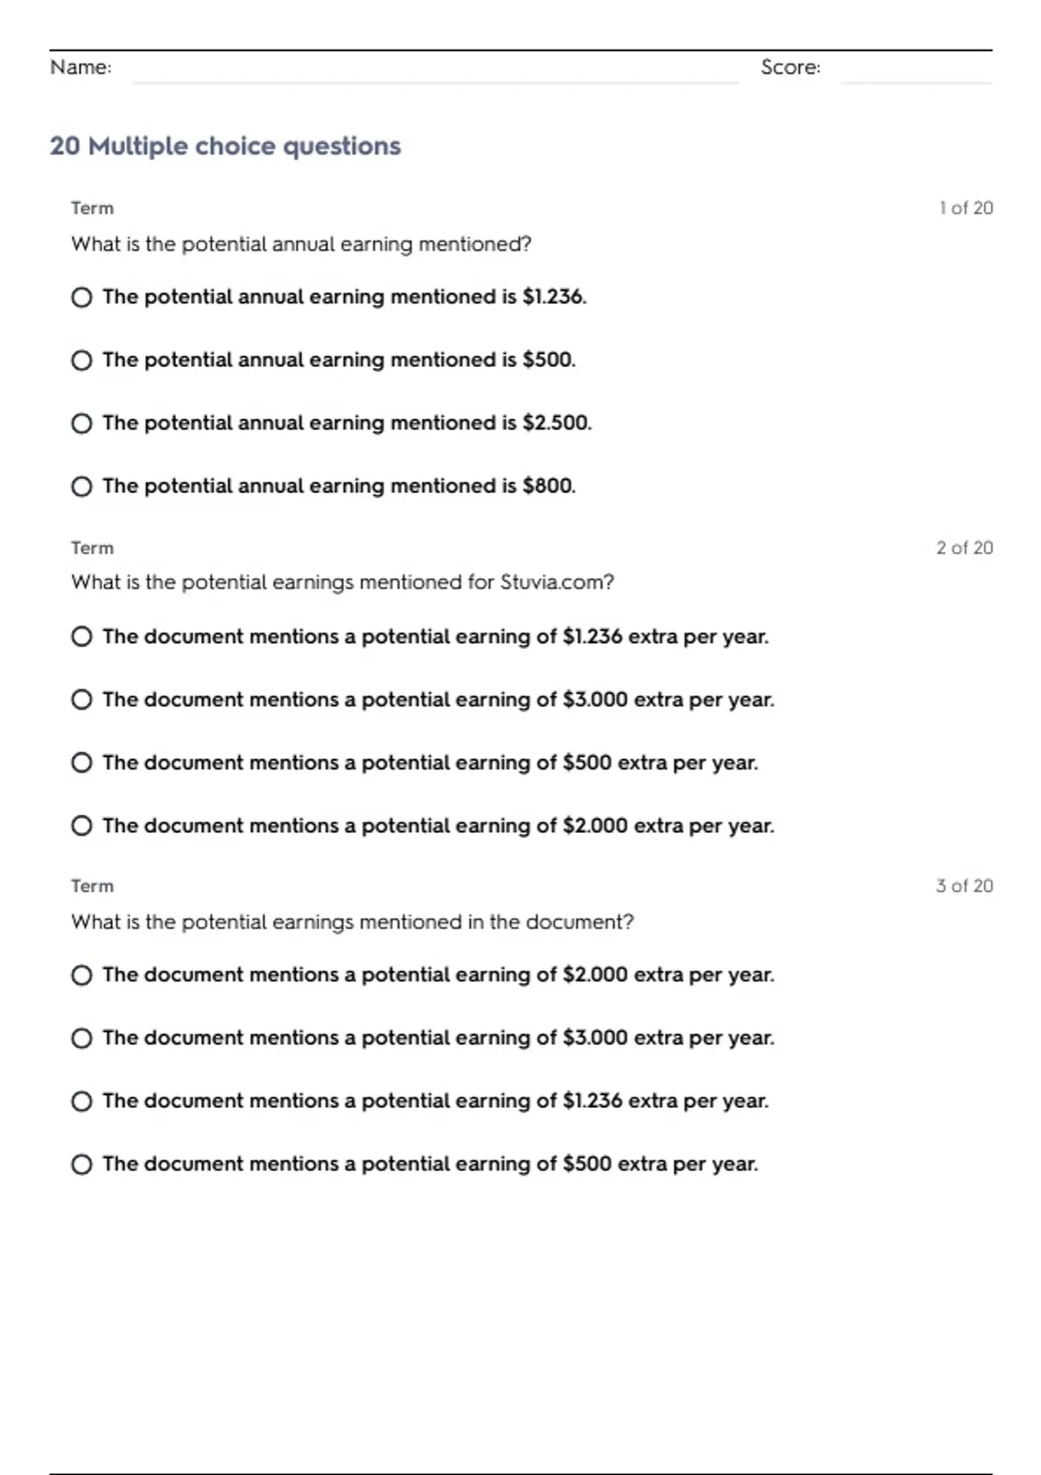Click the '1 of 20' question counter
The height and width of the screenshot is (1475, 1041).
click(965, 208)
